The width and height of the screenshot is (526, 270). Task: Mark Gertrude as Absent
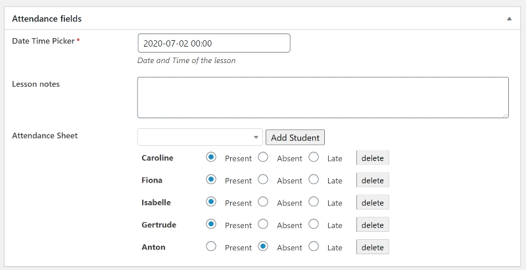tap(263, 224)
